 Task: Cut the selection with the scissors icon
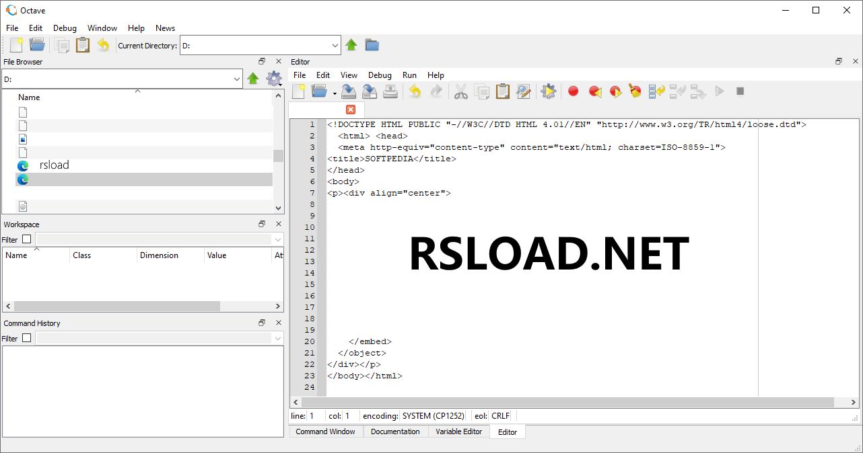[461, 91]
